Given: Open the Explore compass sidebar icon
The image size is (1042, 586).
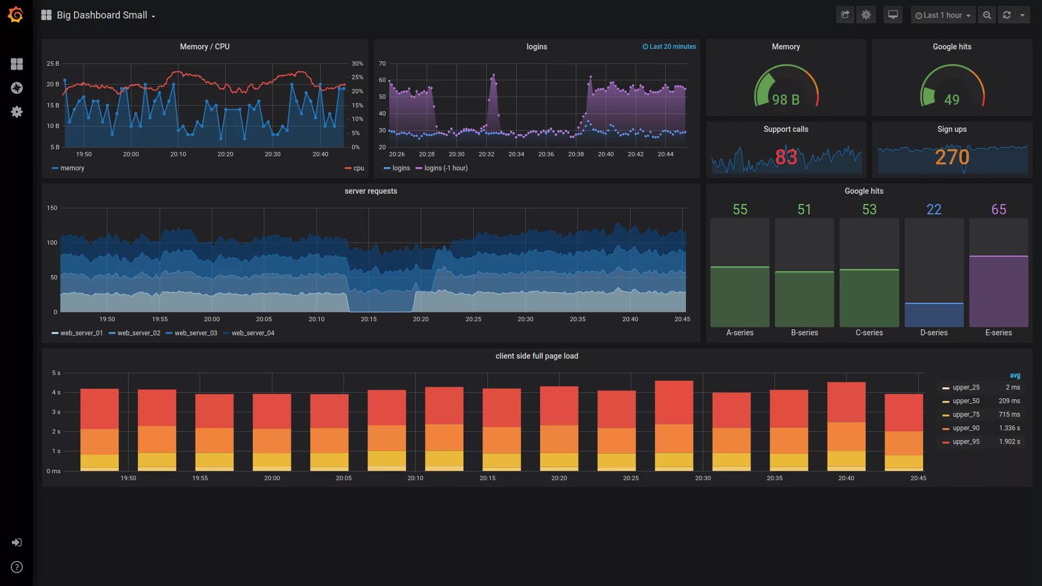Looking at the screenshot, I should coord(17,88).
